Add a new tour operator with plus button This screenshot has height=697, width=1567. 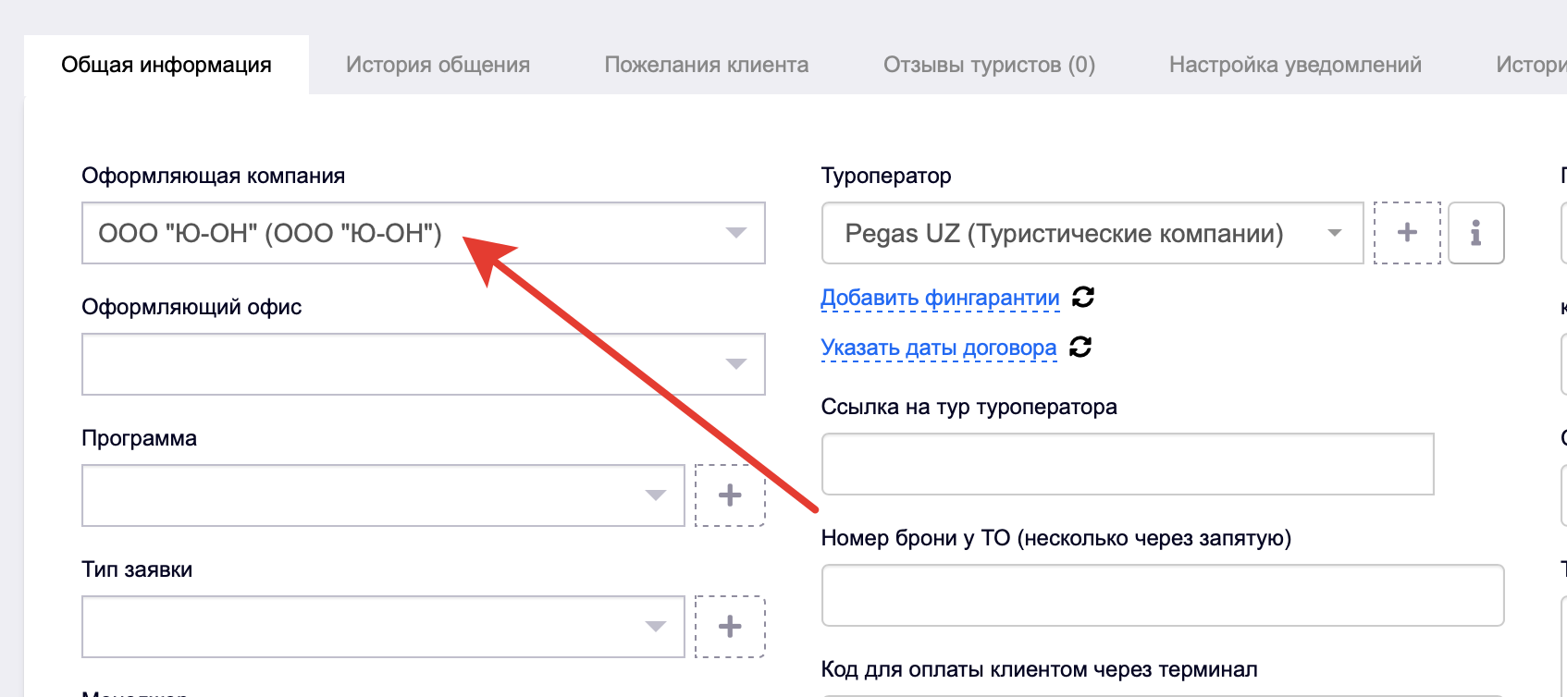click(x=1407, y=233)
